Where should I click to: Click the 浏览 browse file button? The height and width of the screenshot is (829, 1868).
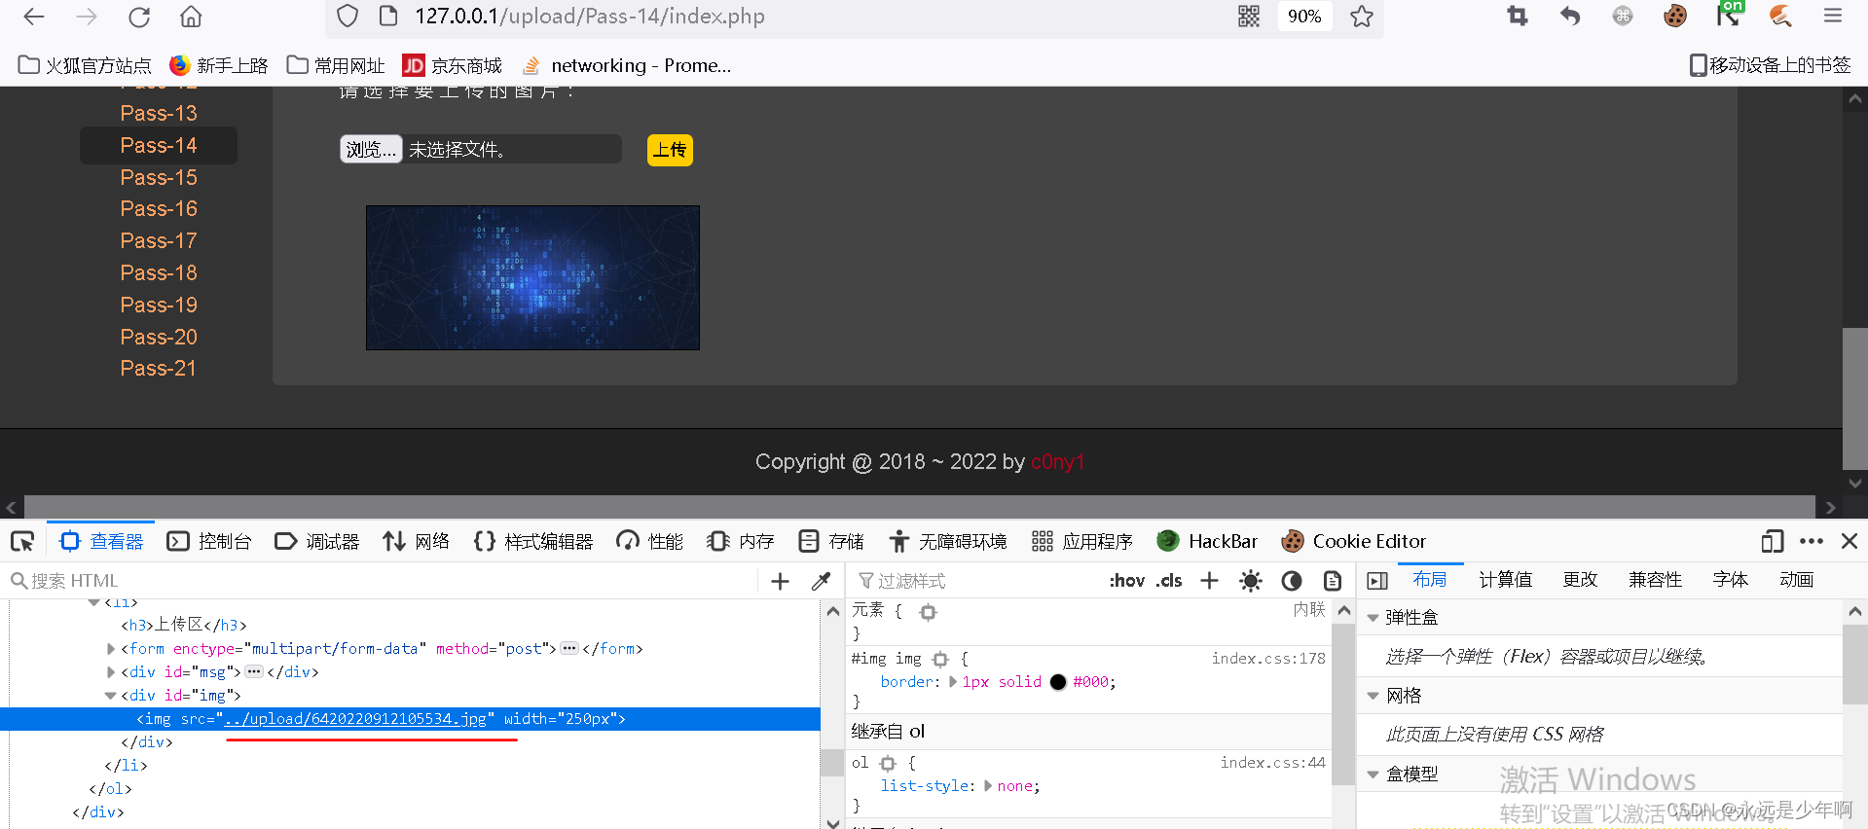point(371,149)
